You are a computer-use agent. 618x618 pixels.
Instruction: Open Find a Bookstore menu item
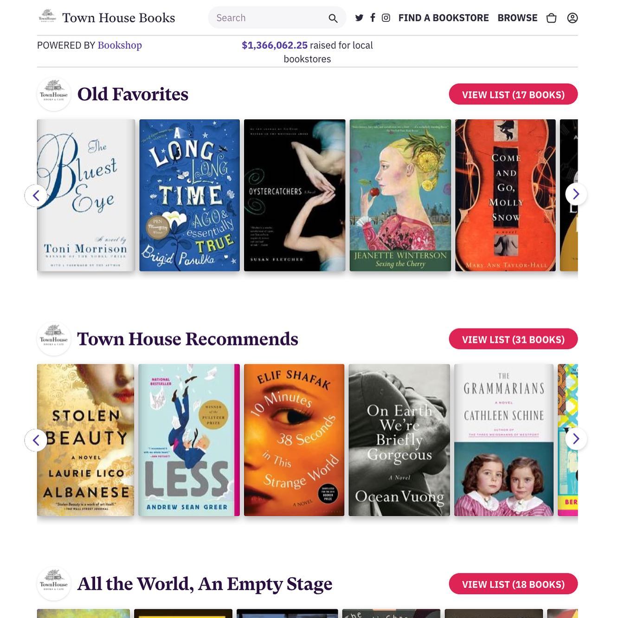[444, 18]
